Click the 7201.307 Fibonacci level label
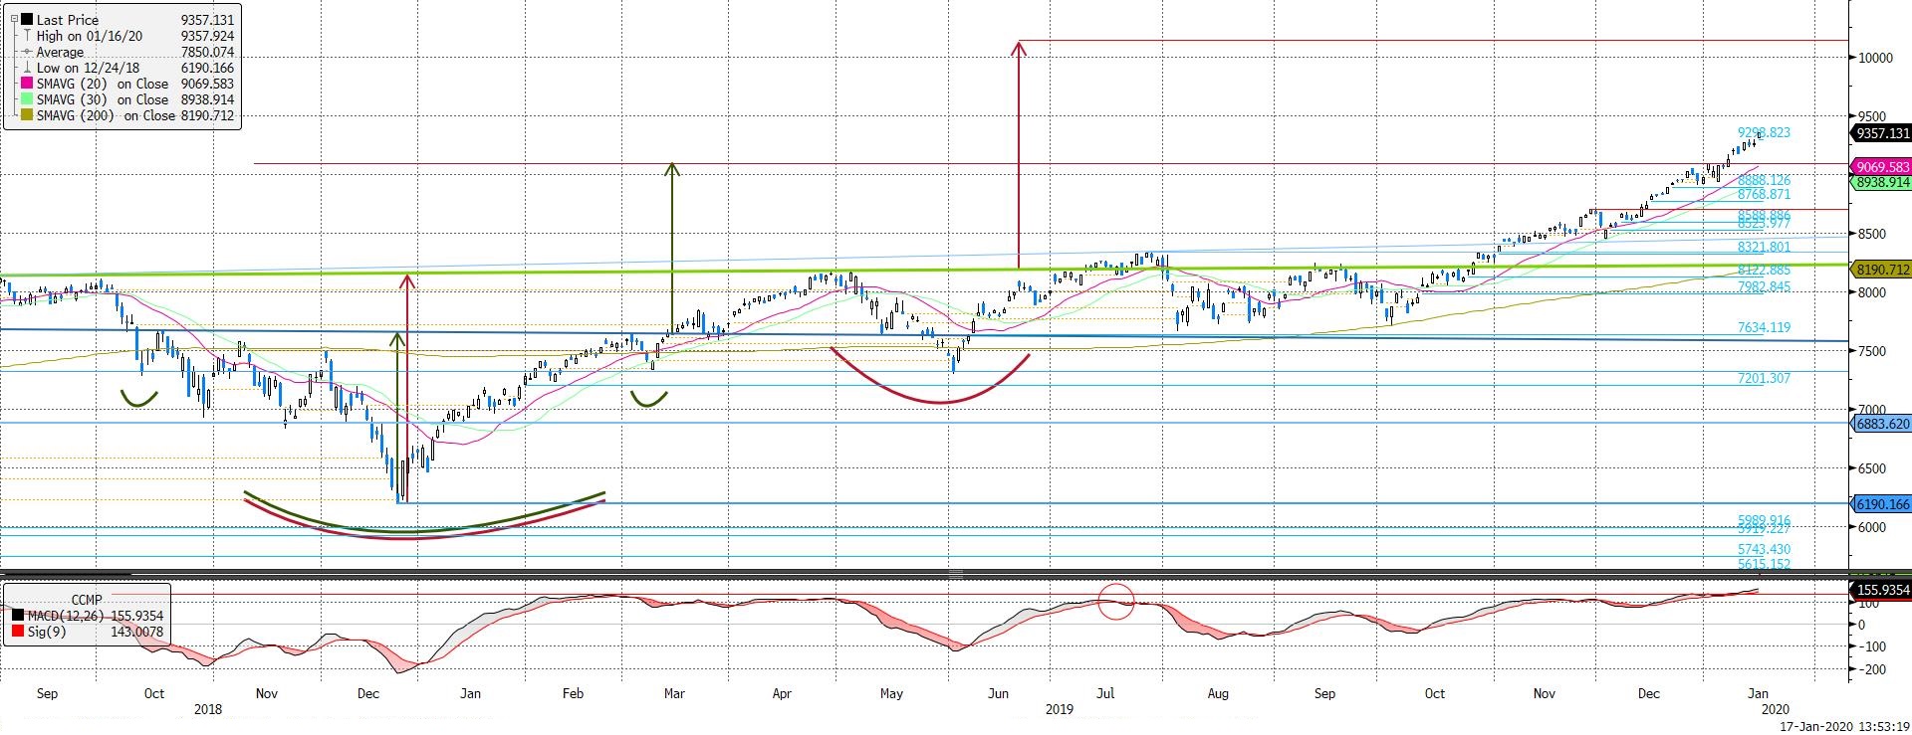The height and width of the screenshot is (735, 1912). pos(1764,378)
